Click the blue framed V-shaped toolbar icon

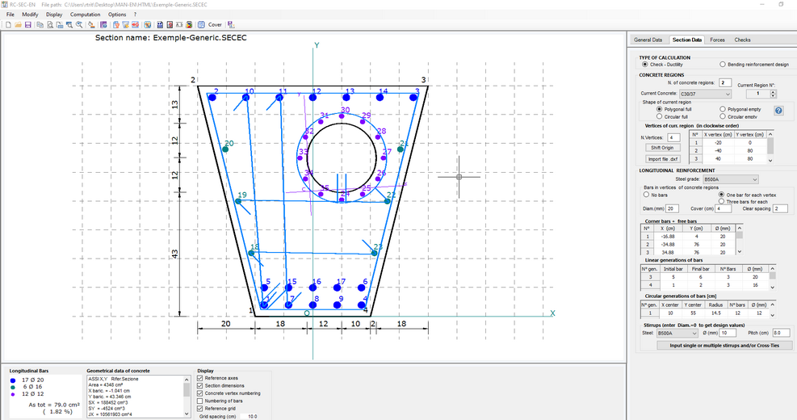pos(148,24)
